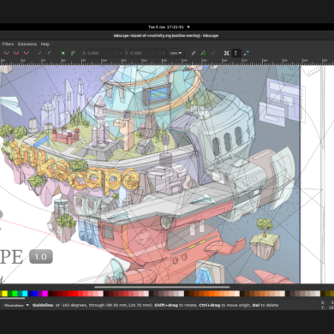Pick the cyan palette swatch
This screenshot has height=334, width=334.
tap(25, 294)
